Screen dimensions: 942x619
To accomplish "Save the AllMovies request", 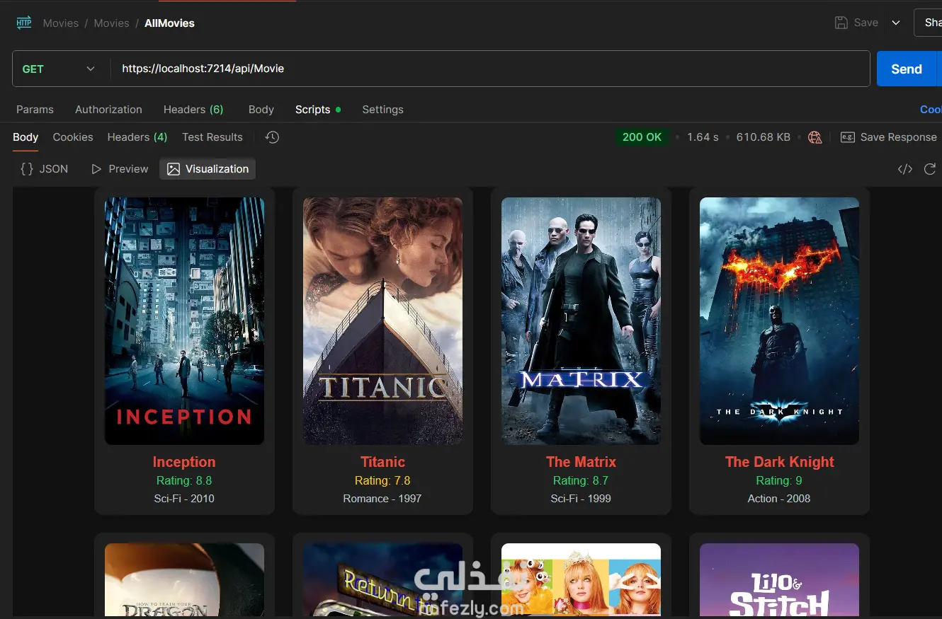I will click(857, 23).
